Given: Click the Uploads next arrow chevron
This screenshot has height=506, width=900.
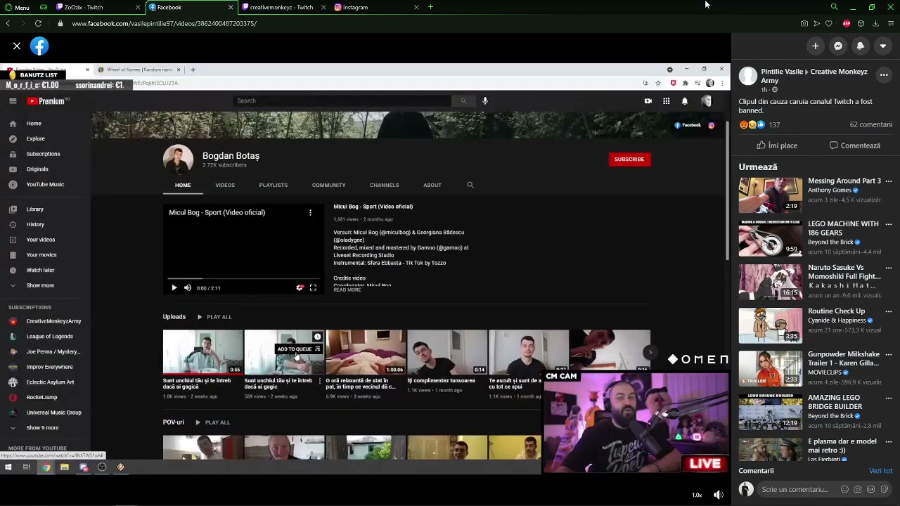Looking at the screenshot, I should 650,352.
